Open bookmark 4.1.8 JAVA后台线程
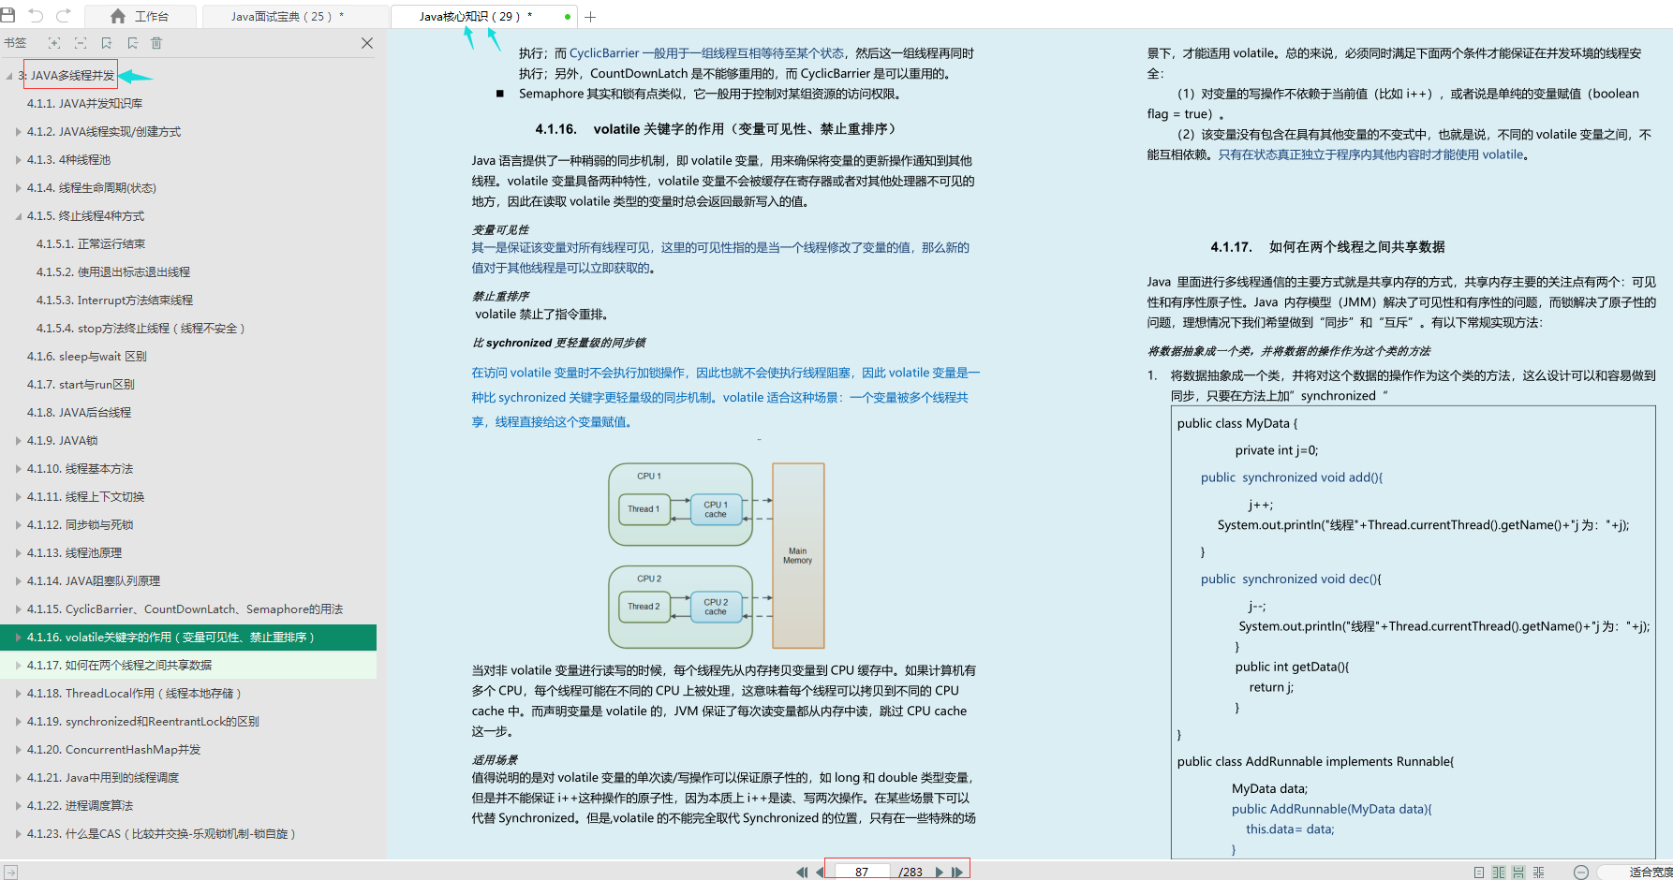The width and height of the screenshot is (1673, 880). click(79, 413)
